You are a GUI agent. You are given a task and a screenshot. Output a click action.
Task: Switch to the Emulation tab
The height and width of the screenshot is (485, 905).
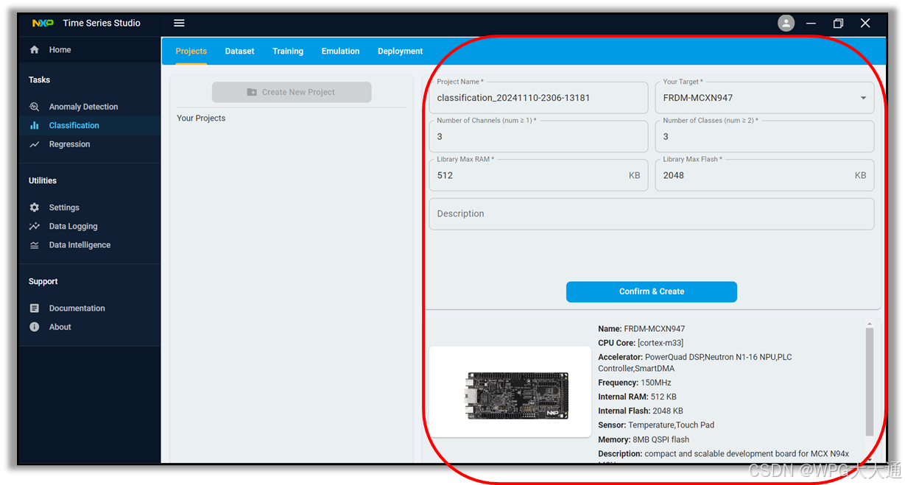pyautogui.click(x=341, y=52)
